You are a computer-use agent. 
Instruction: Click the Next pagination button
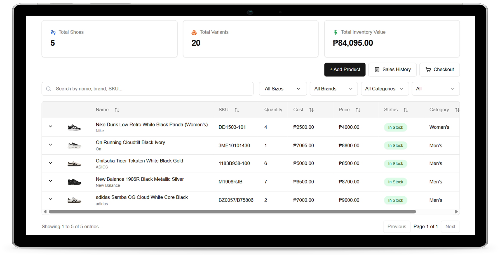pos(450,226)
